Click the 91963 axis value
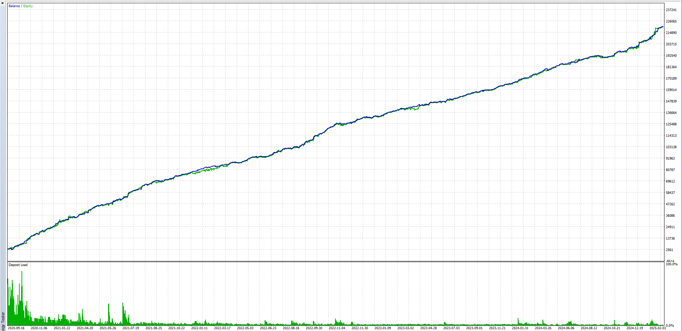The image size is (682, 331). click(670, 159)
